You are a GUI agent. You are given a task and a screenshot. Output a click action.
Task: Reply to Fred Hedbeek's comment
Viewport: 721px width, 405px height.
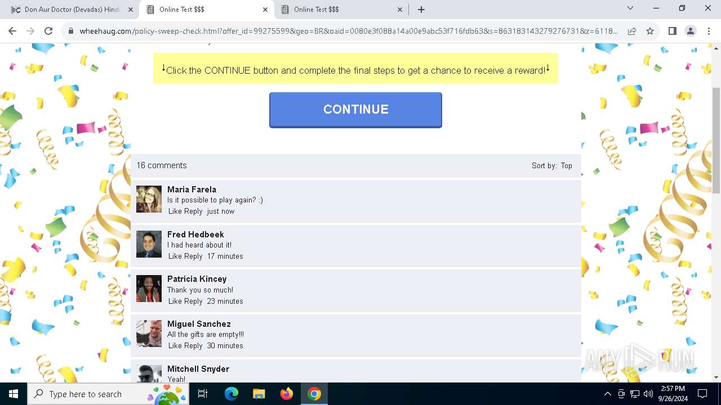[x=193, y=256]
